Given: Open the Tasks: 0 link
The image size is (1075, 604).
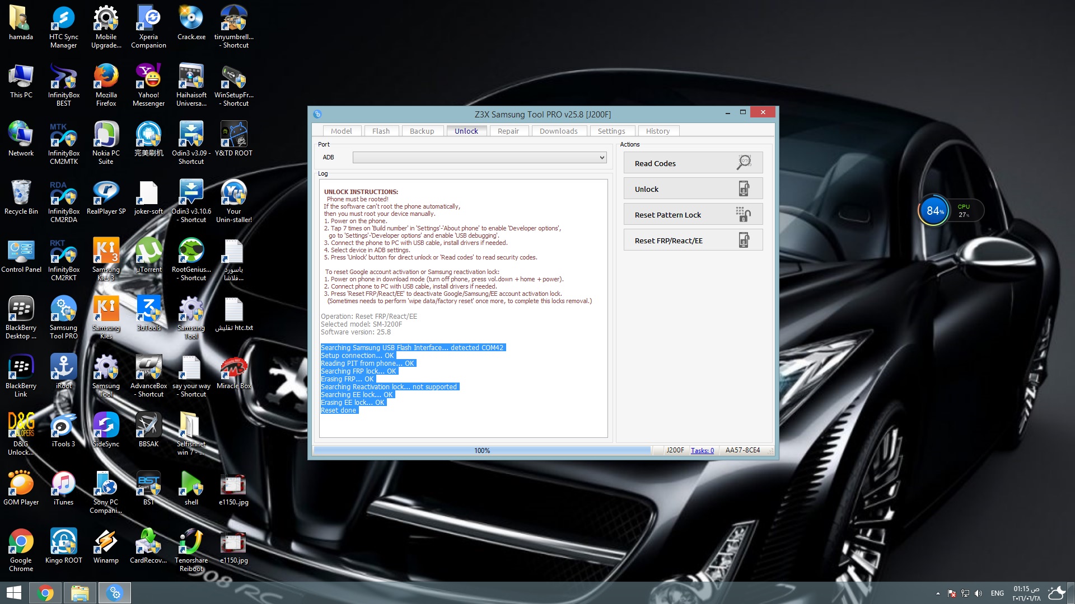Looking at the screenshot, I should tap(702, 450).
